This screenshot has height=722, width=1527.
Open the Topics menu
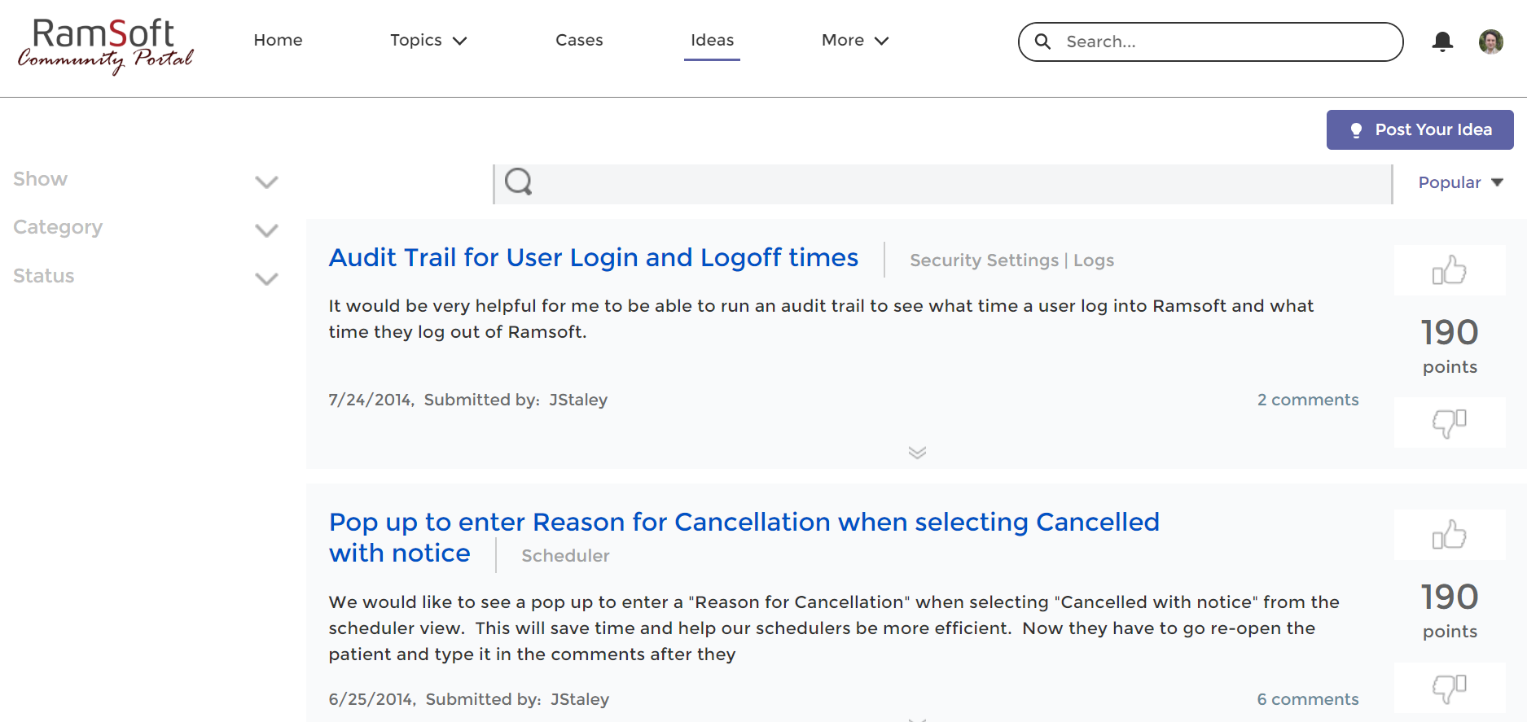pyautogui.click(x=428, y=41)
